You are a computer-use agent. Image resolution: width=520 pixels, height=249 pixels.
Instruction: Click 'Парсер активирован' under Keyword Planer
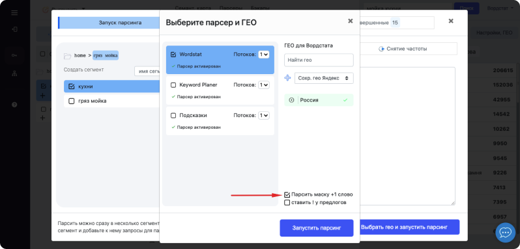[199, 97]
